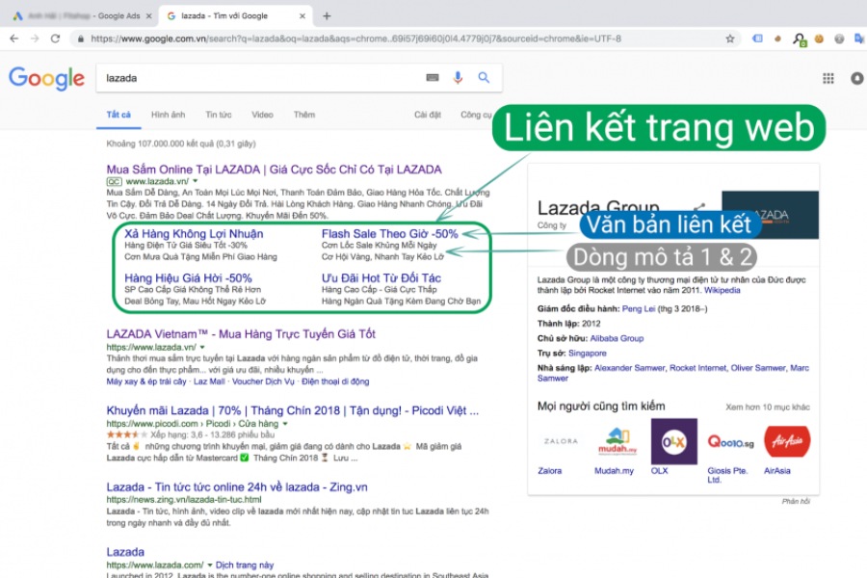This screenshot has height=578, width=867.
Task: Open the Zalora logo thumbnail
Action: [x=561, y=441]
